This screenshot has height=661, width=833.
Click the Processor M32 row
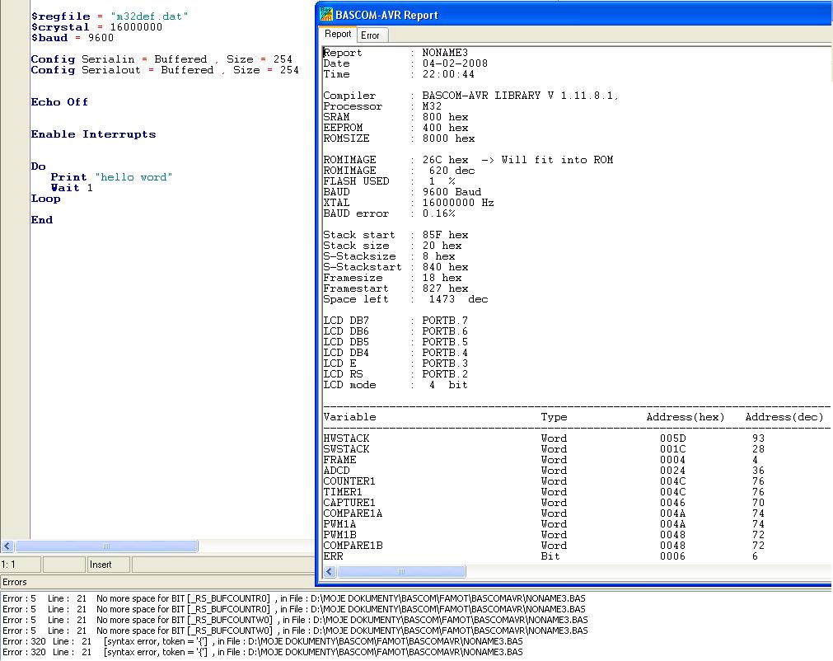(x=382, y=106)
